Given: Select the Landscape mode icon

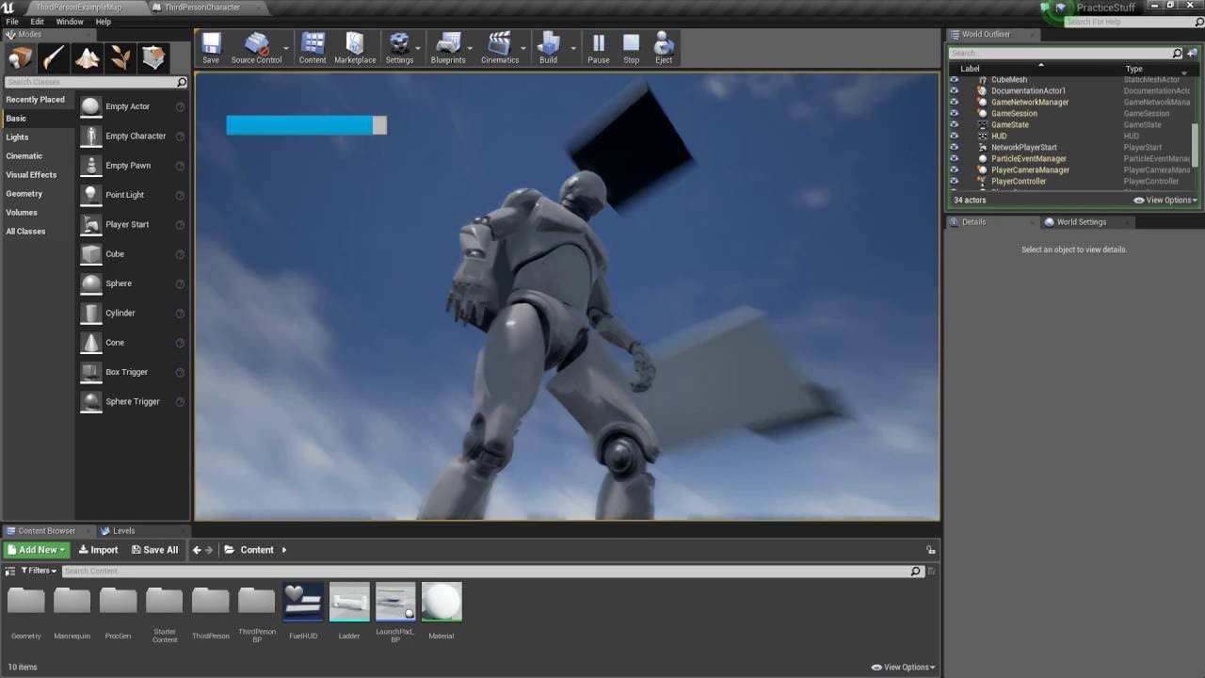Looking at the screenshot, I should [88, 58].
